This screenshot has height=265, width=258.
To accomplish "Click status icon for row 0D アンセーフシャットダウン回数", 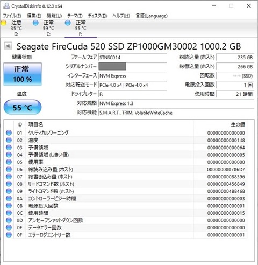I will [9, 220].
